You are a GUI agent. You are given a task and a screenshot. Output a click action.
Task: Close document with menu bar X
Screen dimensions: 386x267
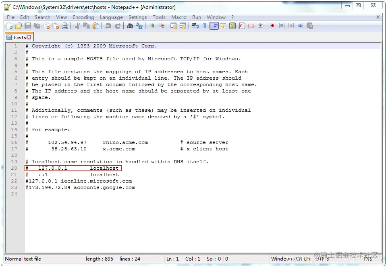pyautogui.click(x=378, y=17)
